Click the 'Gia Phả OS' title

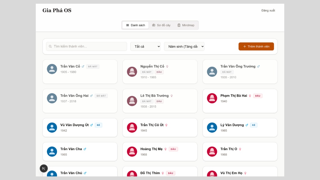[x=57, y=11]
